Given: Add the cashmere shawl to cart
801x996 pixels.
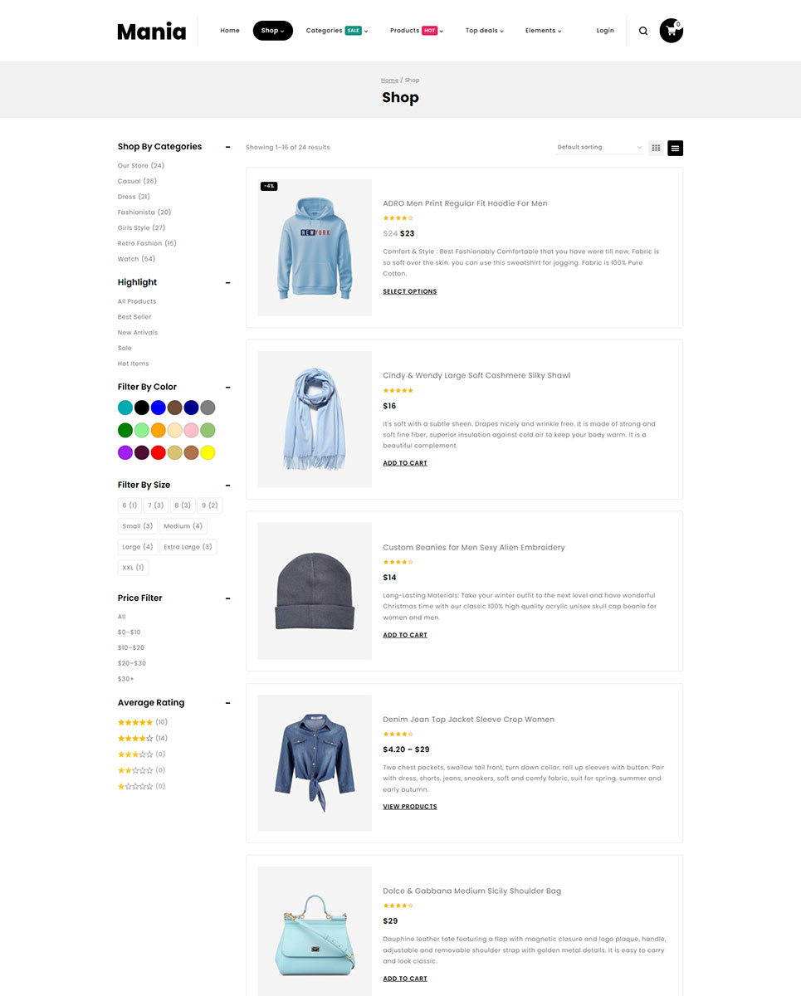Looking at the screenshot, I should point(405,463).
